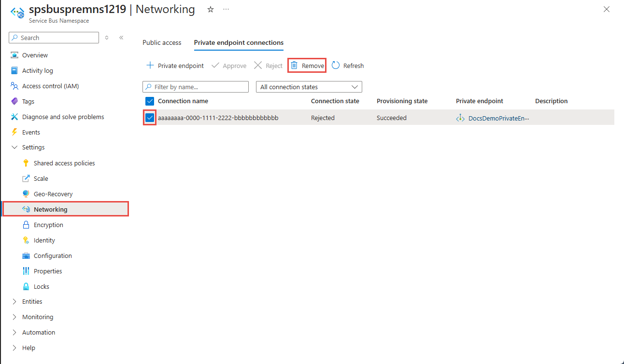The width and height of the screenshot is (624, 364).
Task: Click the Private endpoint add button label
Action: [181, 66]
